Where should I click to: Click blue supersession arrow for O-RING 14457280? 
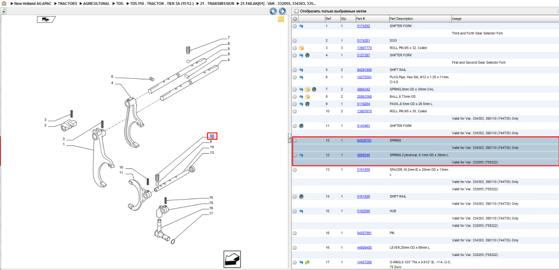pos(301,262)
